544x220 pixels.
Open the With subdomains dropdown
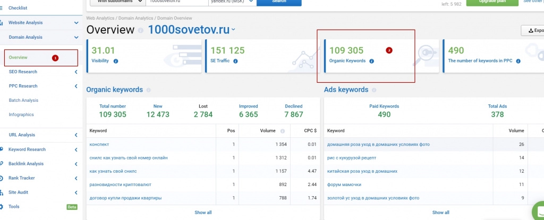(117, 2)
